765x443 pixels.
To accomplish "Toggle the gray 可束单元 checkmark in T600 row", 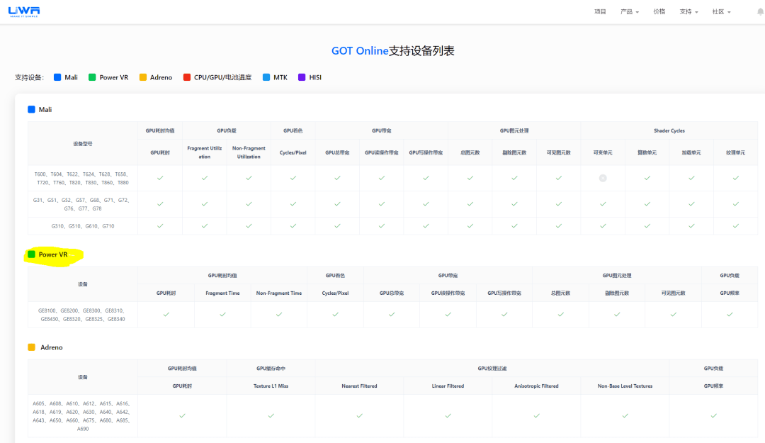I will (603, 178).
